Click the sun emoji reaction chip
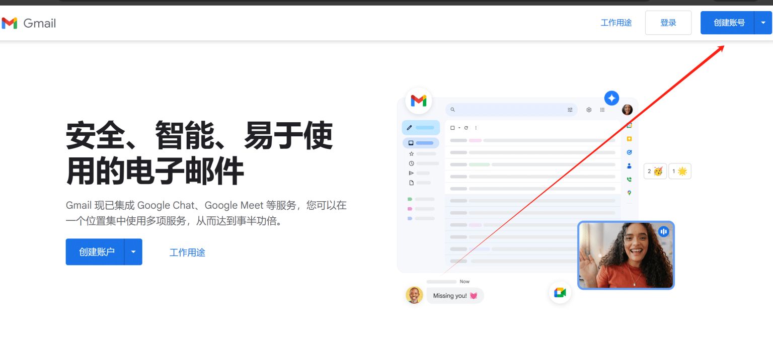 (680, 171)
